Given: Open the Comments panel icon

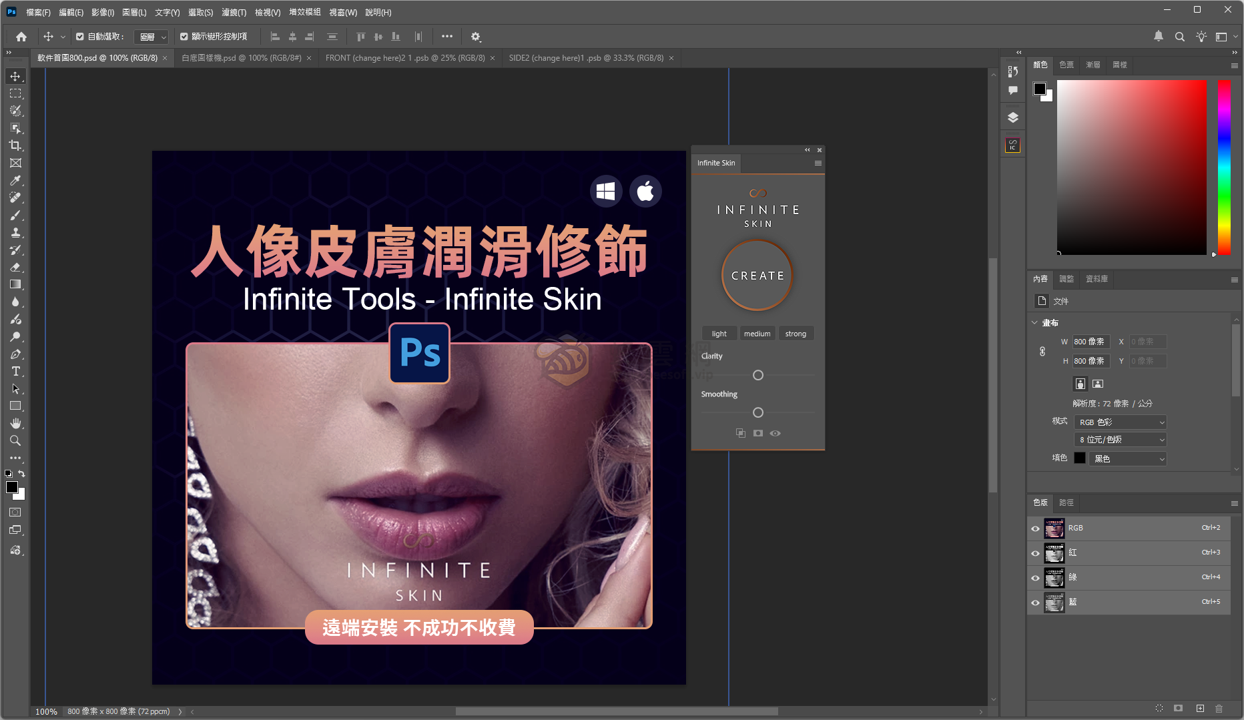Looking at the screenshot, I should point(1013,90).
